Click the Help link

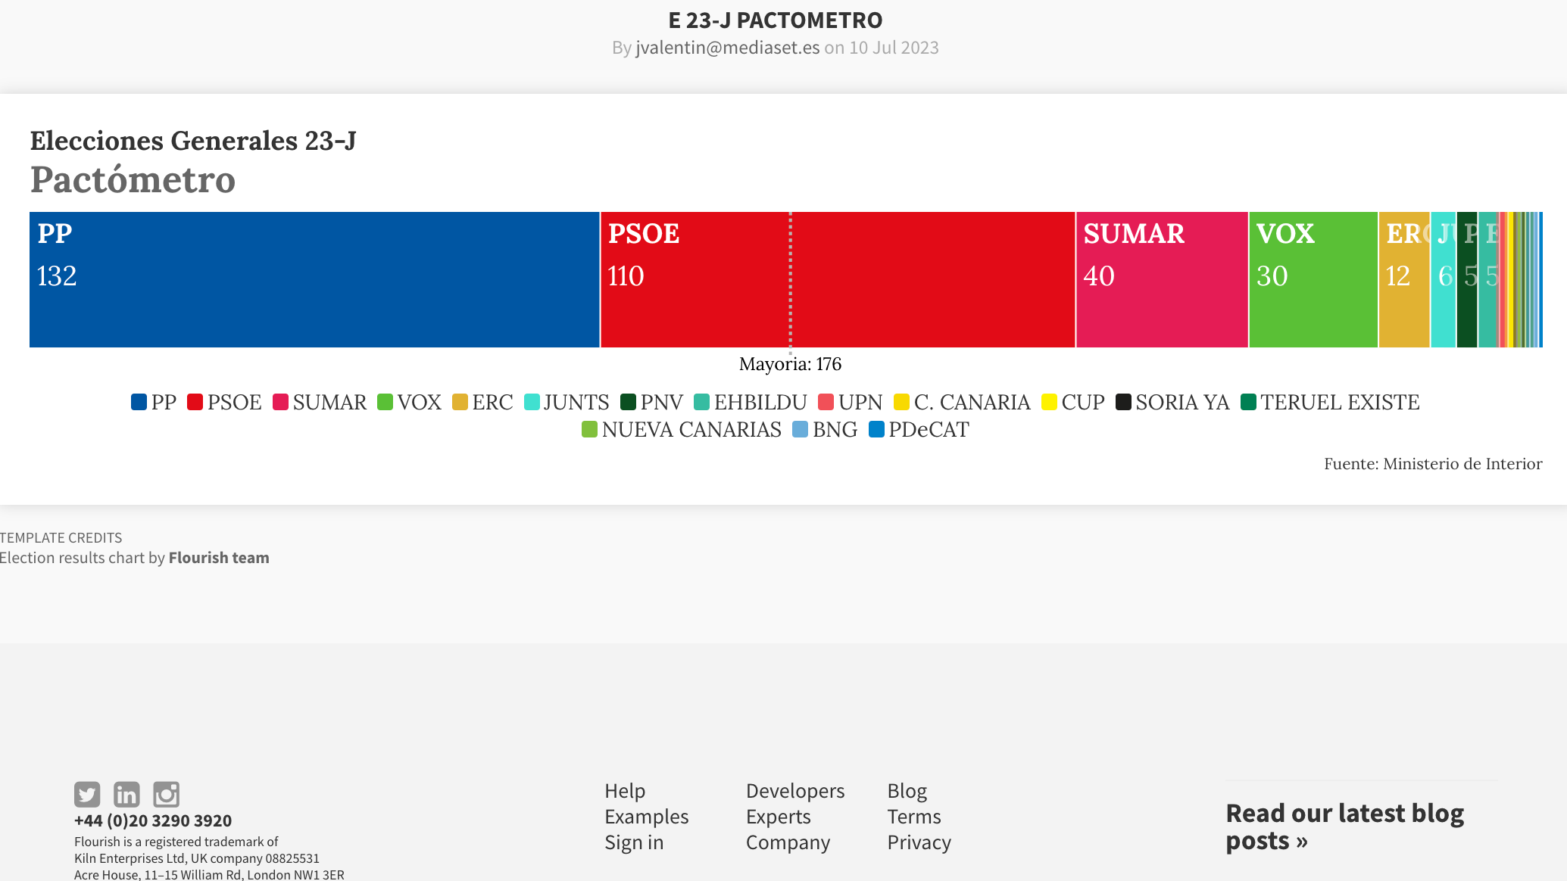coord(624,790)
